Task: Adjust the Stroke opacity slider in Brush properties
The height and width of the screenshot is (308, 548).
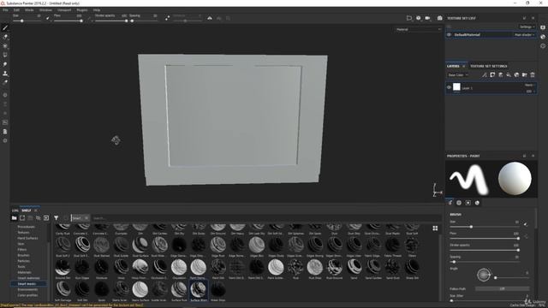Action: [x=484, y=250]
